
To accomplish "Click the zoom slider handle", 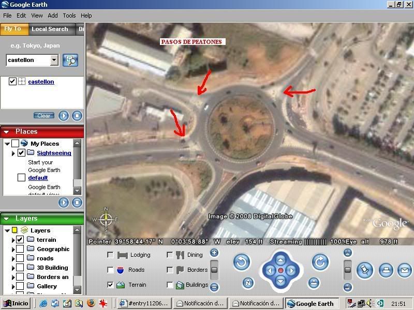I will 214,269.
